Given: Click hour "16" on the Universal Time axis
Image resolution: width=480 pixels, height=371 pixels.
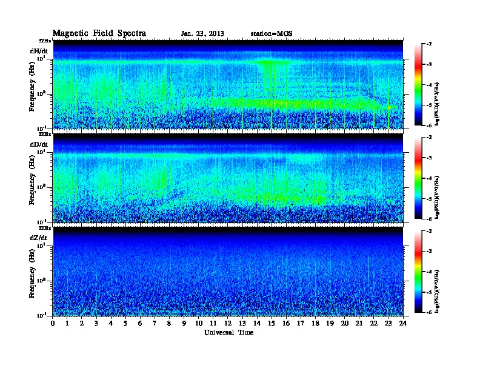Looking at the screenshot, I should (286, 323).
